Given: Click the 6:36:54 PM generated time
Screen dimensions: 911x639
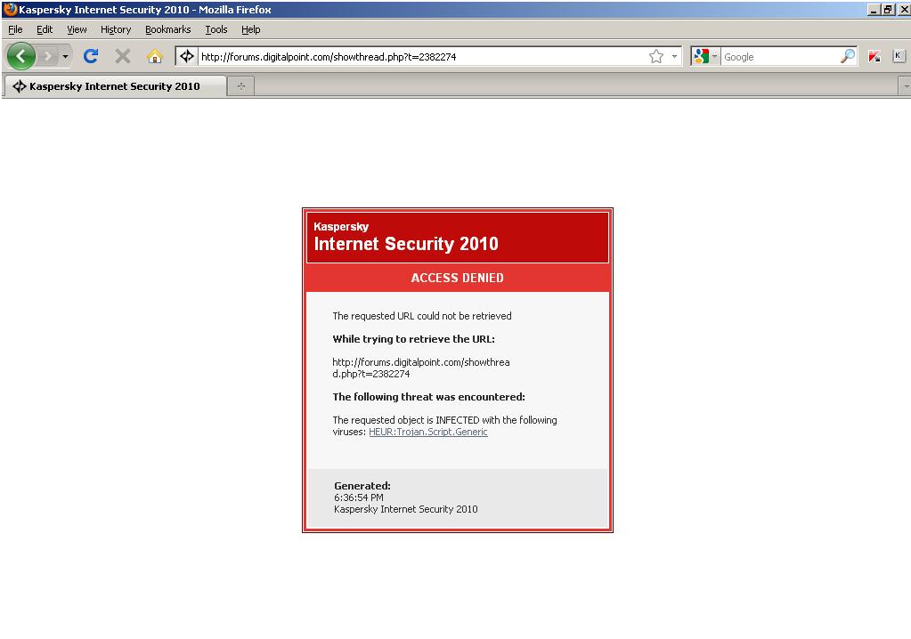Looking at the screenshot, I should point(359,497).
